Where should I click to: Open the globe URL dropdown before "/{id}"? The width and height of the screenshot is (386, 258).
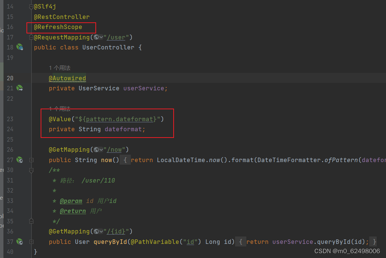tap(98, 232)
